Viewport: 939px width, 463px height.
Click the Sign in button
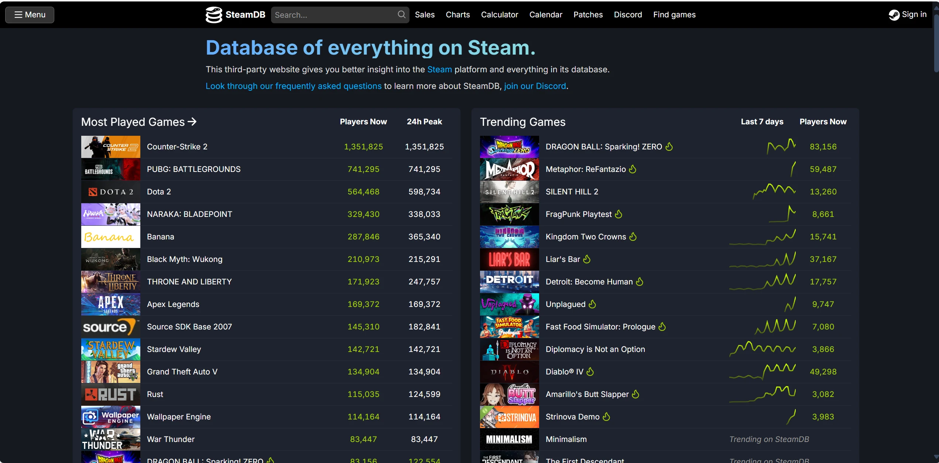click(x=914, y=14)
